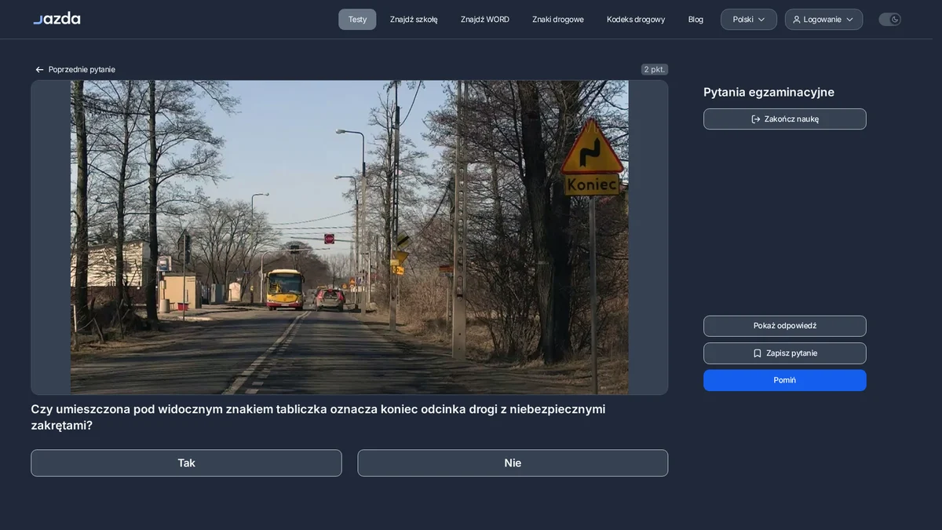Open the Polski language dropdown
The height and width of the screenshot is (530, 942).
[749, 20]
